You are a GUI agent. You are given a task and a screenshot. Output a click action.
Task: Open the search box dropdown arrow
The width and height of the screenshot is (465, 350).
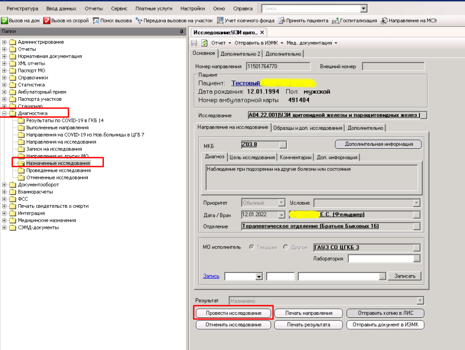364,9
